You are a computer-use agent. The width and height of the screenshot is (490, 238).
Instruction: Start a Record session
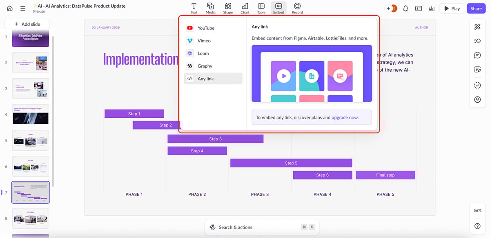point(297,7)
